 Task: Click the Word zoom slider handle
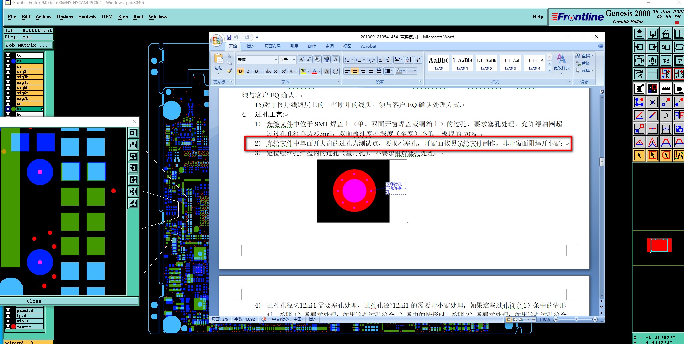pyautogui.click(x=576, y=319)
